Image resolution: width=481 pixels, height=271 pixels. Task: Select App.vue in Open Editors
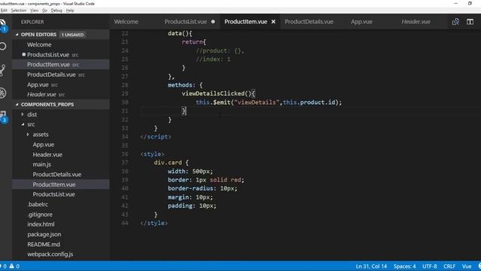[x=61, y=84]
